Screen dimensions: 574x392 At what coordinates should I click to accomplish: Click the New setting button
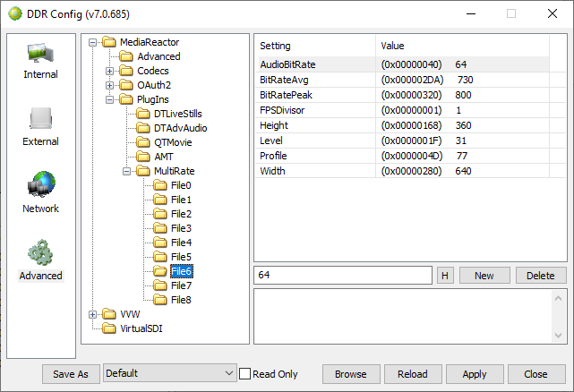(484, 276)
